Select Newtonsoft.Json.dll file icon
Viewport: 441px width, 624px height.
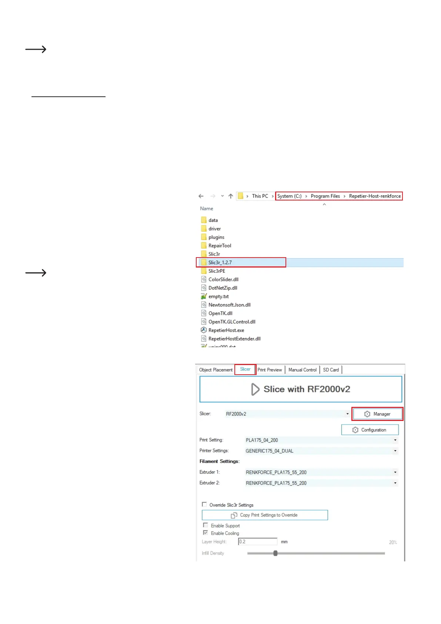point(204,305)
